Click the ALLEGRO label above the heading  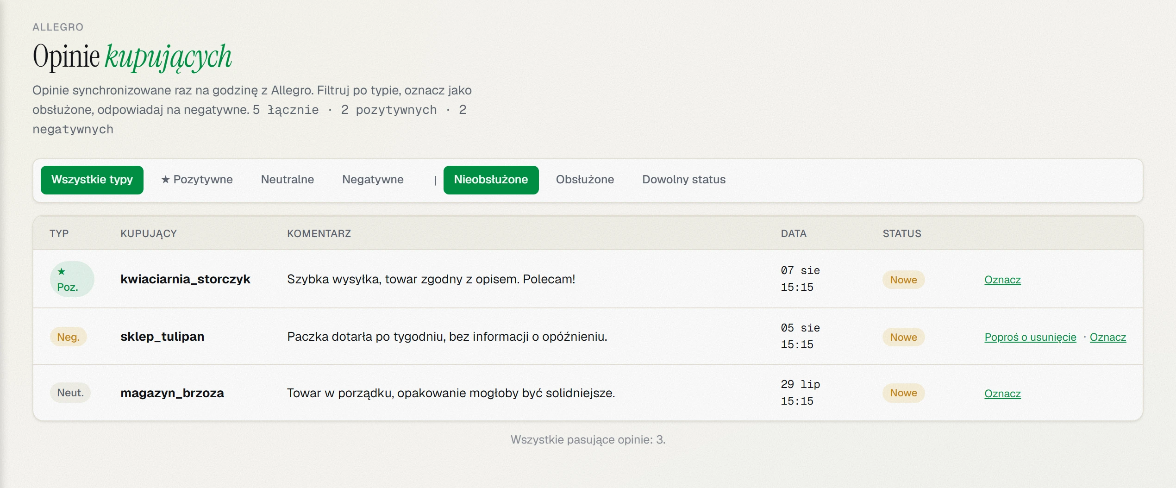(58, 27)
